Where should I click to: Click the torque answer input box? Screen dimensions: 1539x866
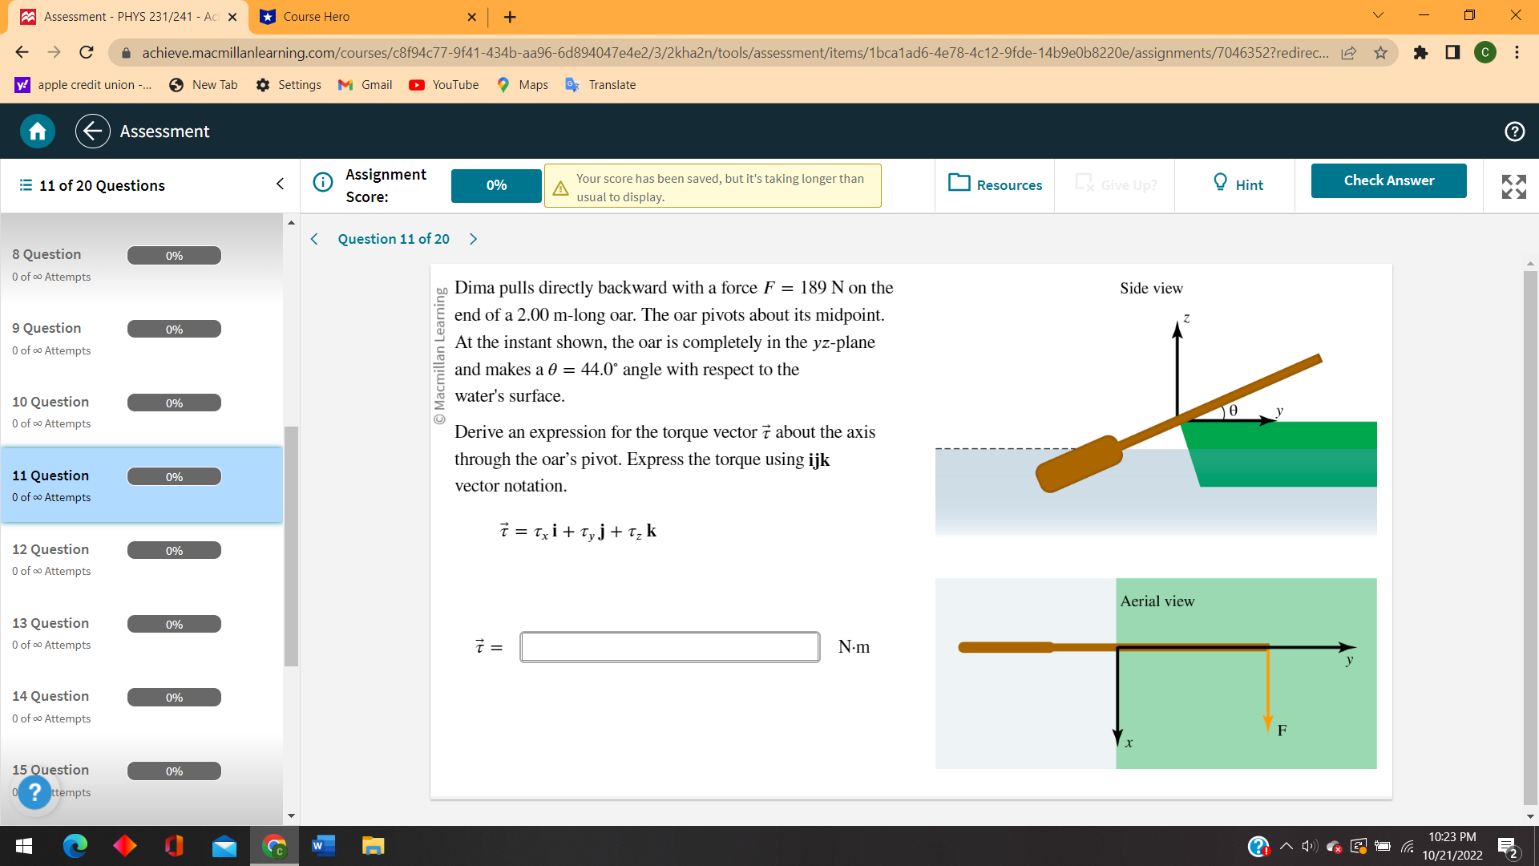(x=669, y=646)
